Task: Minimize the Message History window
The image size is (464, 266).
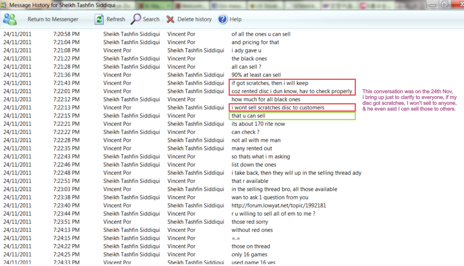Action: coord(433,4)
